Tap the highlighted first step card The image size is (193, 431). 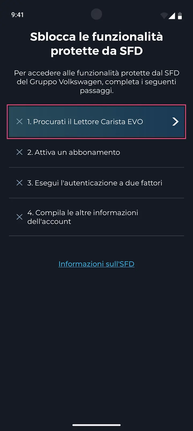pos(96,121)
